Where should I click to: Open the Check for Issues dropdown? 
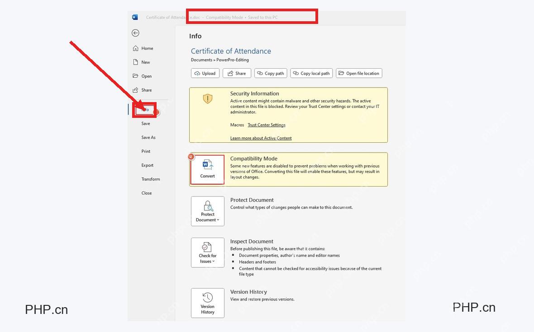coord(207,253)
